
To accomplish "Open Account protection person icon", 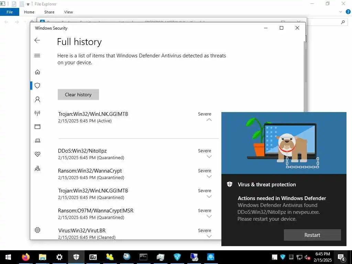I will 37,99.
